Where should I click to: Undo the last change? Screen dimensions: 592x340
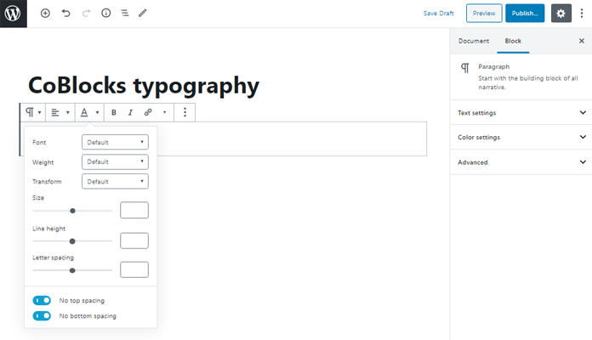point(65,14)
